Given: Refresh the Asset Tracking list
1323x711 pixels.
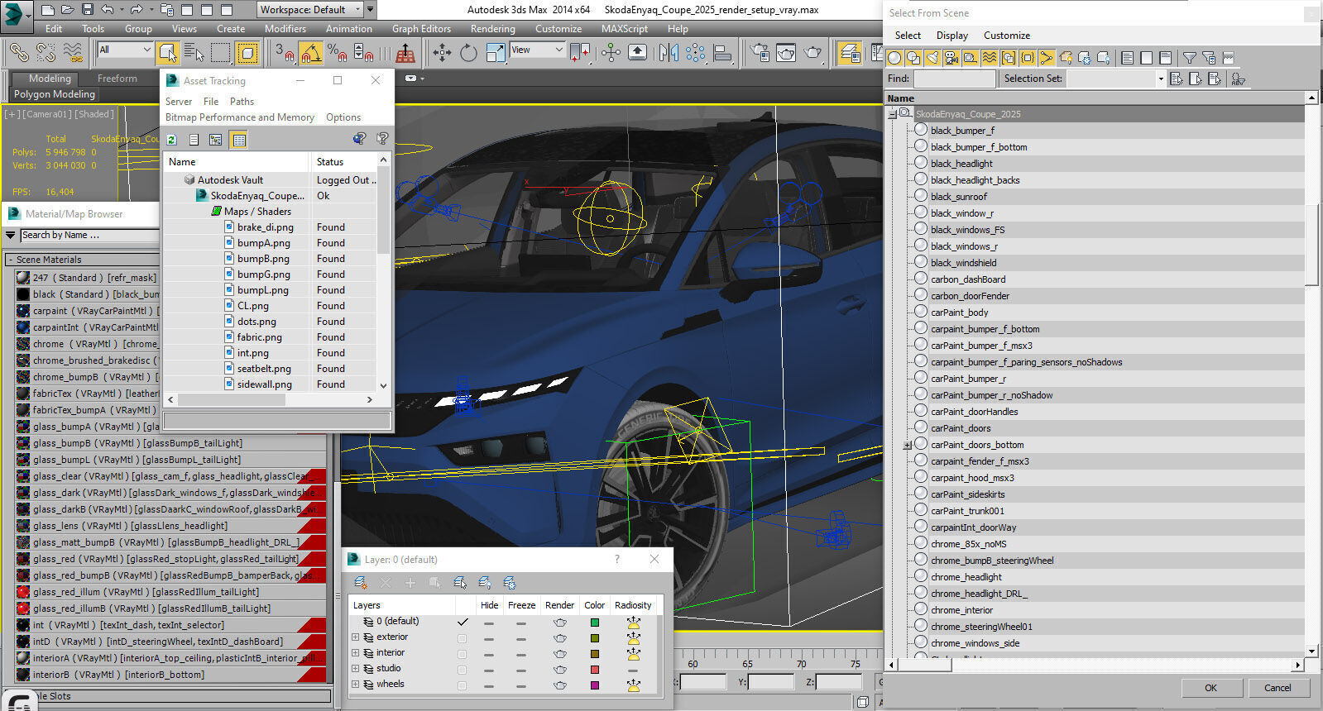Looking at the screenshot, I should [171, 140].
